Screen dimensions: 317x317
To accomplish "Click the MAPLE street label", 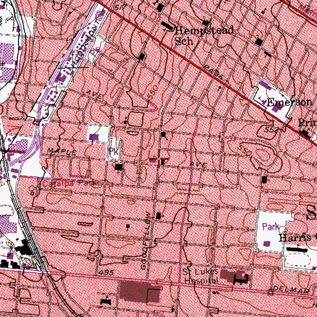I will tap(62, 152).
